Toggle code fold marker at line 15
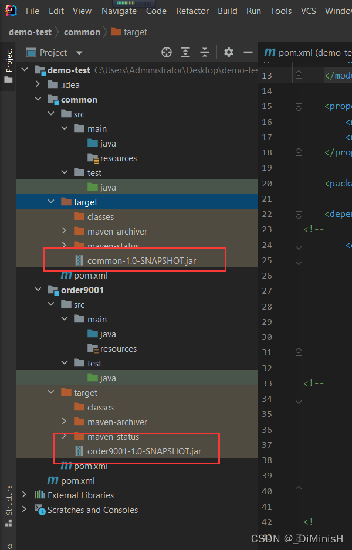The height and width of the screenshot is (550, 352). pos(299,106)
